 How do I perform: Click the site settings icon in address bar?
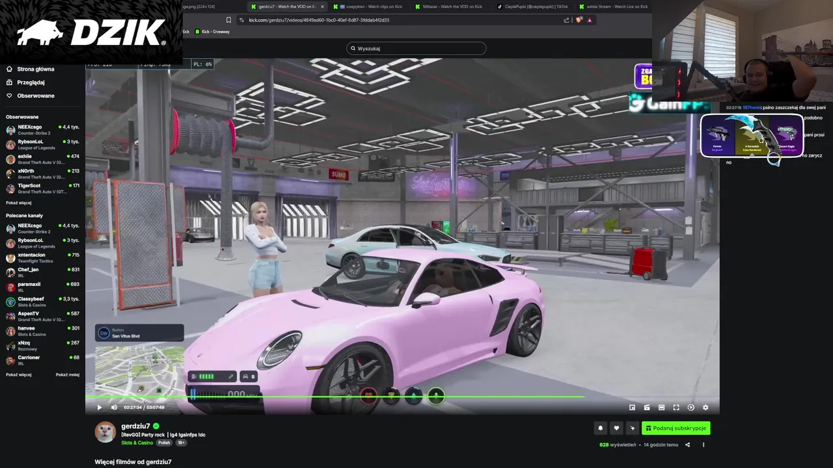pyautogui.click(x=242, y=20)
